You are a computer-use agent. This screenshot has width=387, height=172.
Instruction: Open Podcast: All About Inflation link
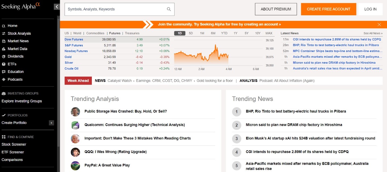[x=287, y=81]
